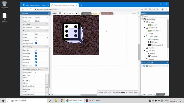Screen dimensions: 184x103
Task: Open the Chrome three-dot menu
Action: (166, 9)
